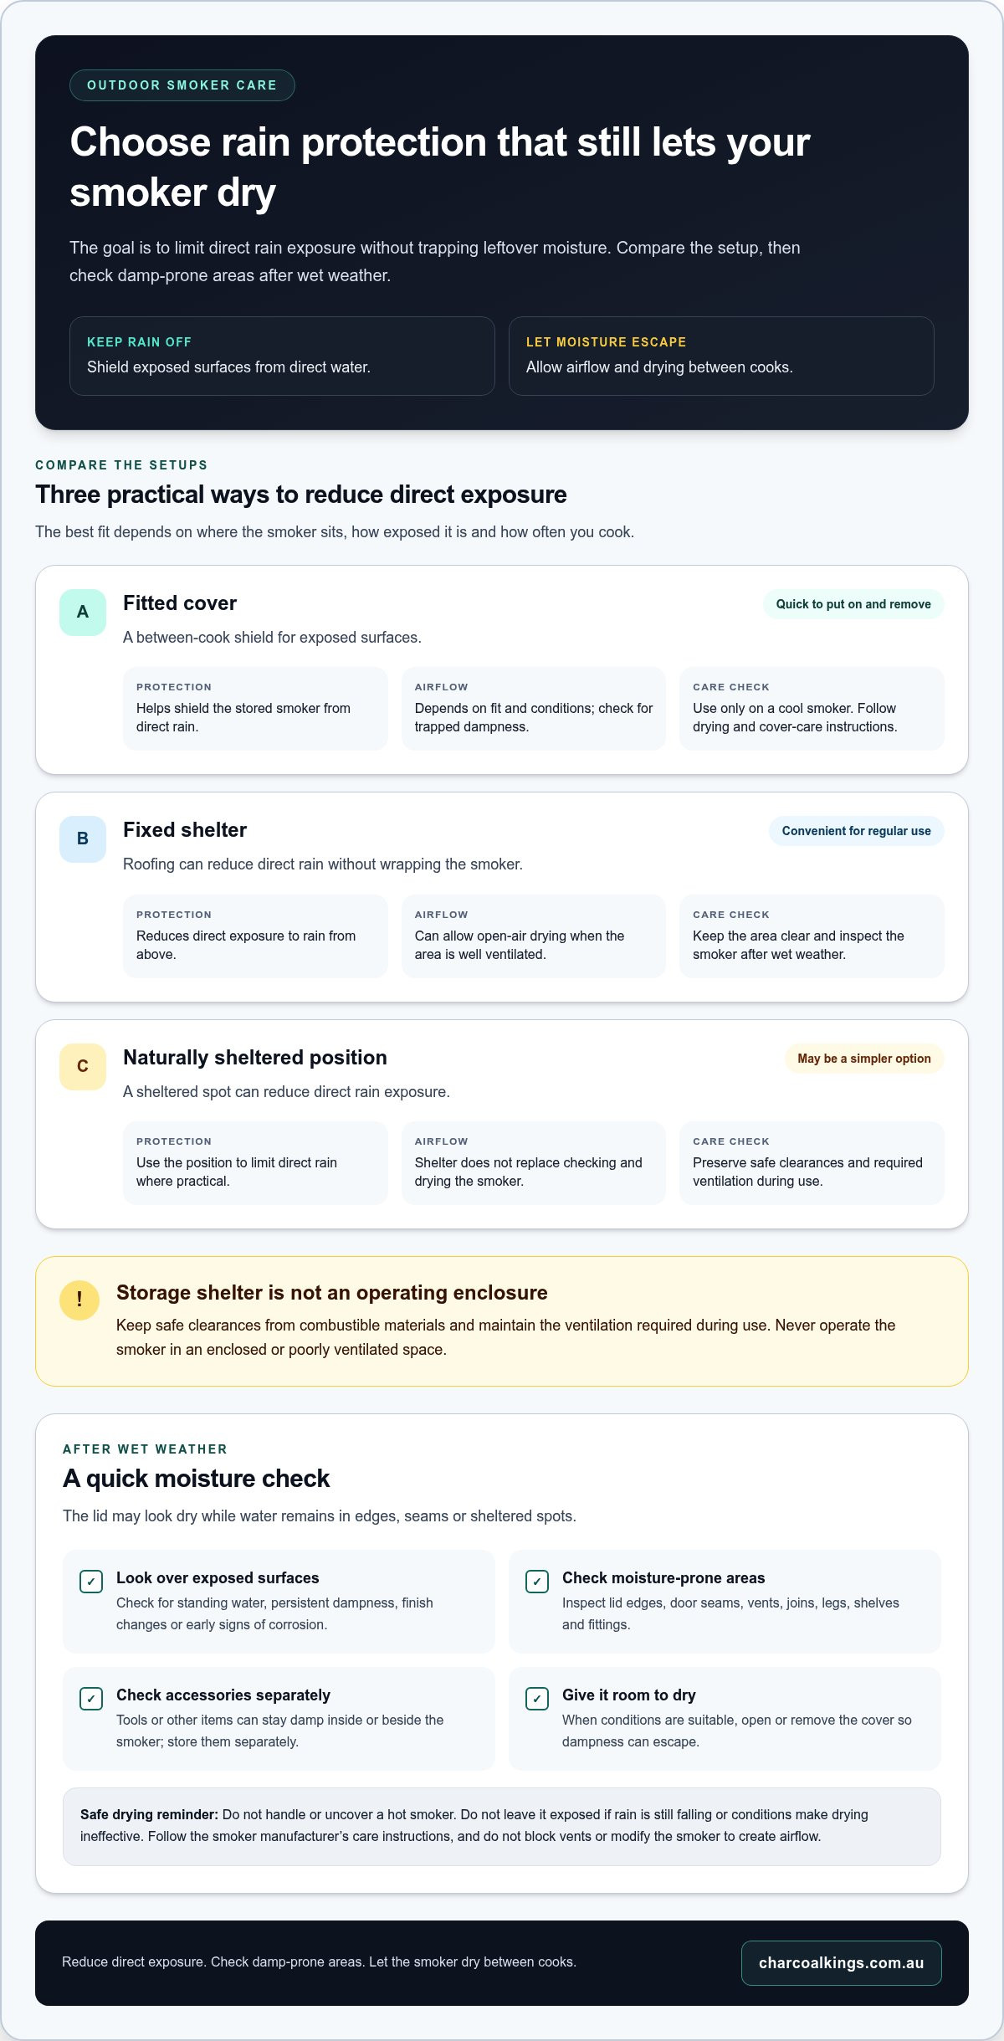
Task: Click the Fitted cover heading
Action: (180, 603)
